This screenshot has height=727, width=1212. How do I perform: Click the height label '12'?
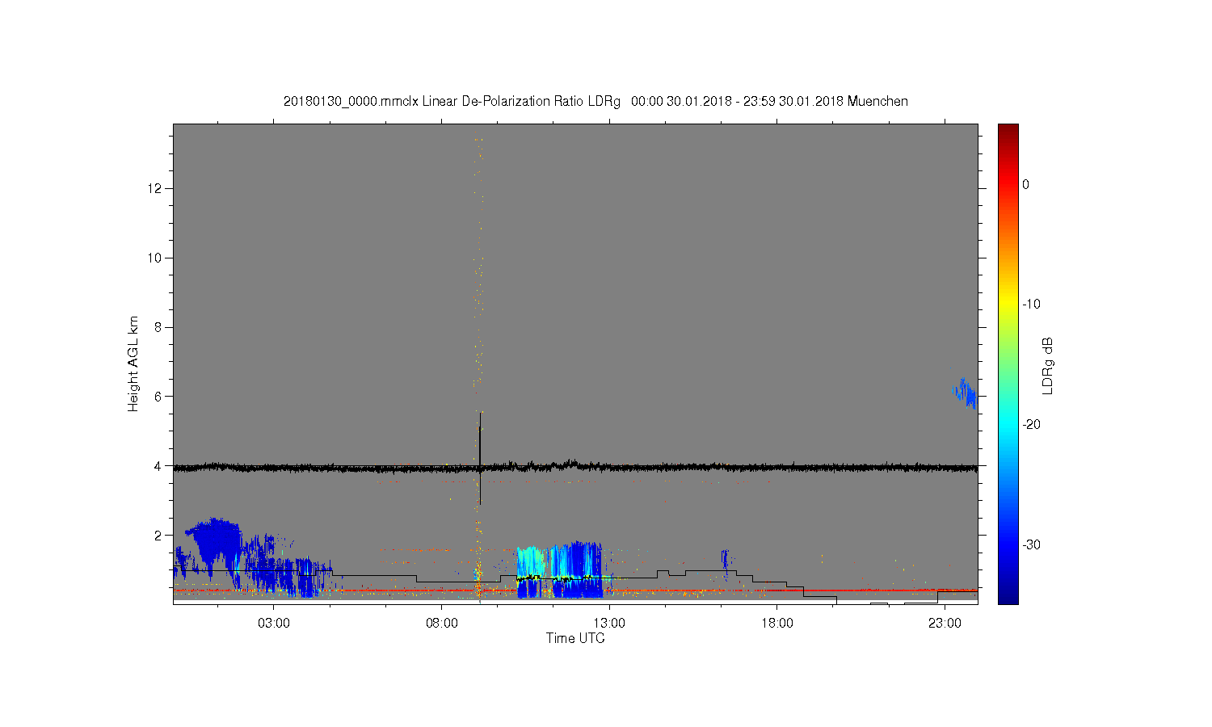click(x=155, y=188)
